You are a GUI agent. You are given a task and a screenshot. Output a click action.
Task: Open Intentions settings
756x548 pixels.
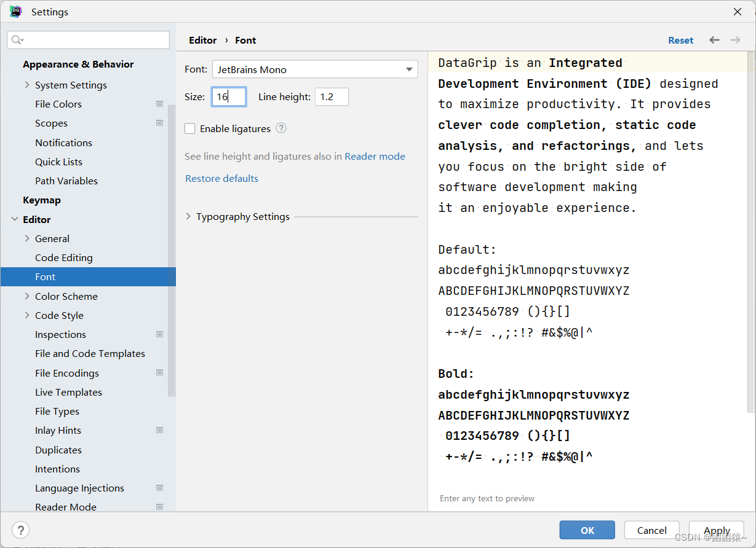point(57,469)
